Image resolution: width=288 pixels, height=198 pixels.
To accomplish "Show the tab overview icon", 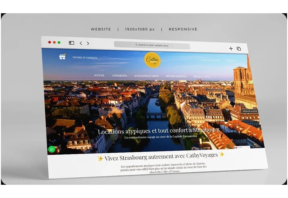I will (239, 49).
